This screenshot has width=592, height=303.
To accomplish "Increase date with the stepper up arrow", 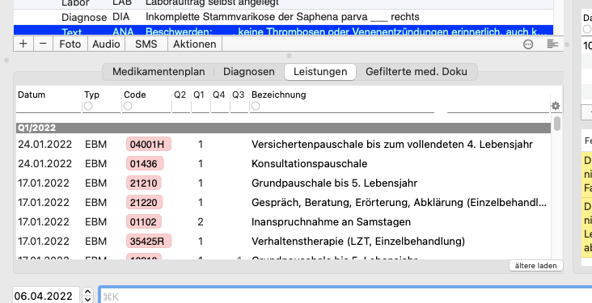I will (87, 292).
